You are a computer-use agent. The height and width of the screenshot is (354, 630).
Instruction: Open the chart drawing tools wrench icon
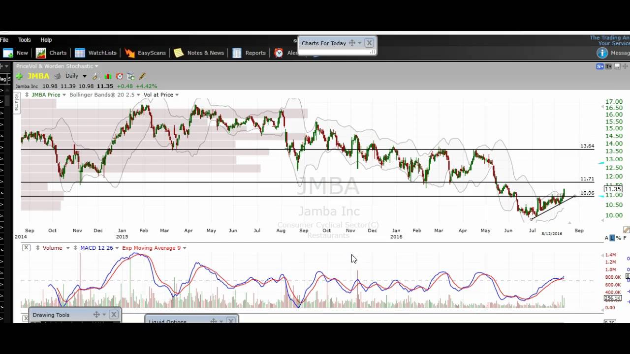click(x=96, y=76)
